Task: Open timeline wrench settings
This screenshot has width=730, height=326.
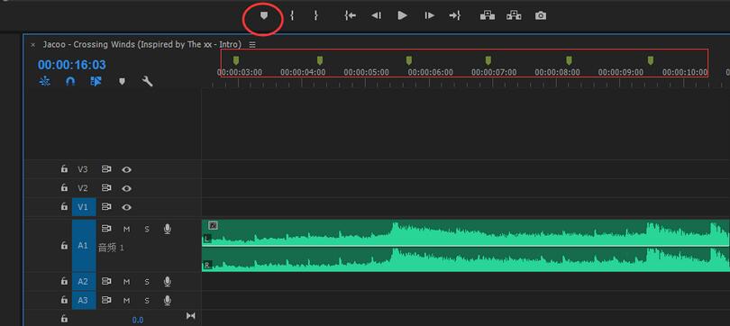Action: [x=147, y=81]
